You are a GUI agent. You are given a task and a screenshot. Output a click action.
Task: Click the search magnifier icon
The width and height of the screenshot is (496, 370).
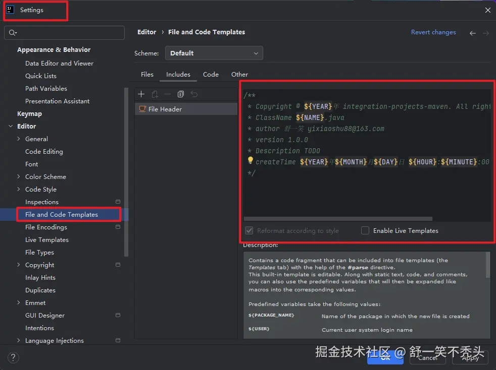pos(13,33)
